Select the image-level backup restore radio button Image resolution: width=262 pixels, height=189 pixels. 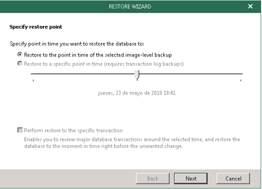(x=20, y=55)
